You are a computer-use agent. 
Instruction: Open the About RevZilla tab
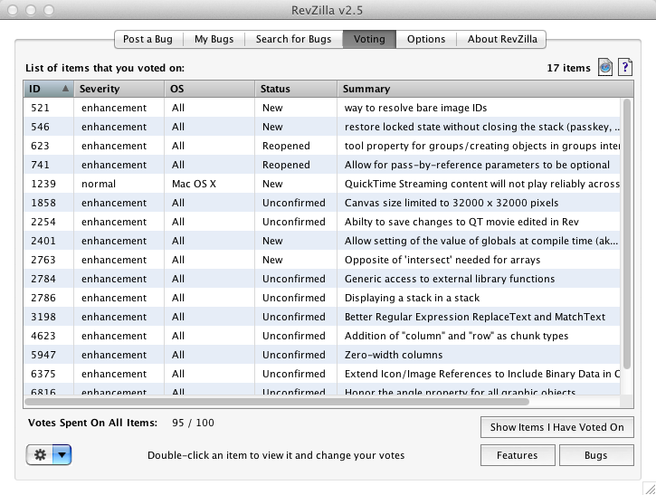[501, 39]
